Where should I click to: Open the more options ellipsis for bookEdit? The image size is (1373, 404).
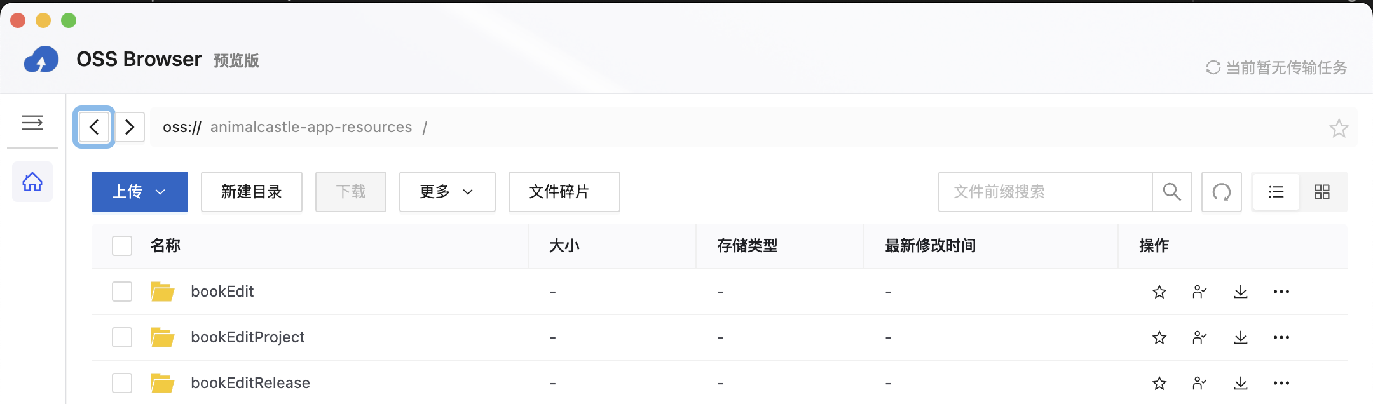point(1281,292)
